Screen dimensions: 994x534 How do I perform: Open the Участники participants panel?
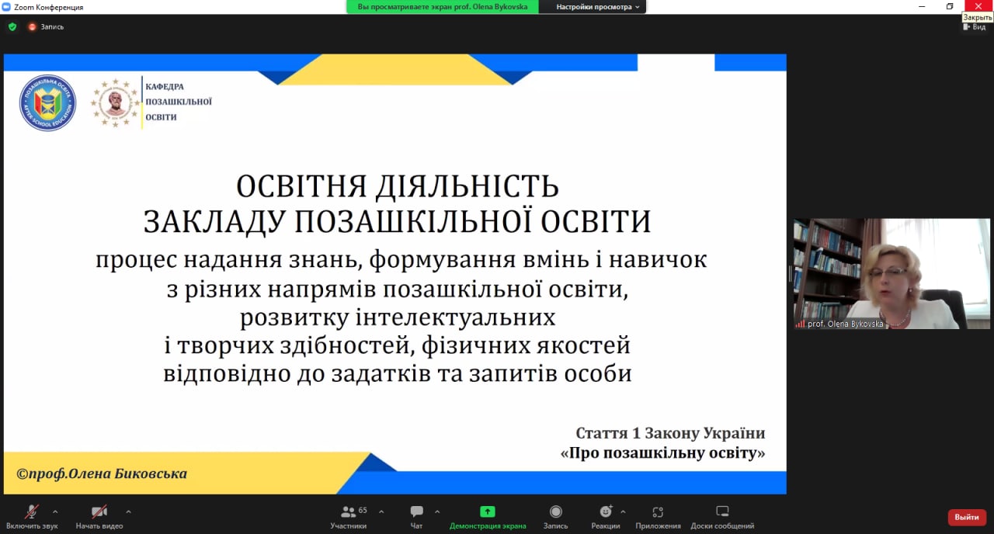pyautogui.click(x=349, y=515)
